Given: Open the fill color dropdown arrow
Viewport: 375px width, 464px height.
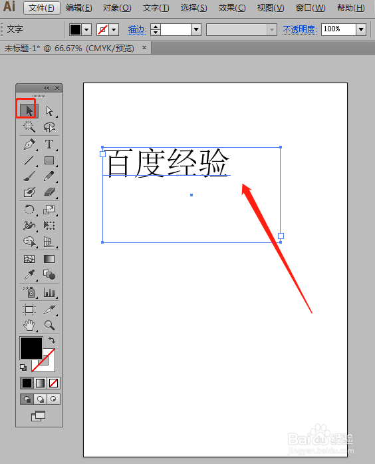Looking at the screenshot, I should point(86,29).
